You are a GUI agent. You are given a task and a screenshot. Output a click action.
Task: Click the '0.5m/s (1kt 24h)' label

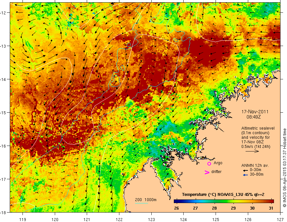click(x=256, y=147)
